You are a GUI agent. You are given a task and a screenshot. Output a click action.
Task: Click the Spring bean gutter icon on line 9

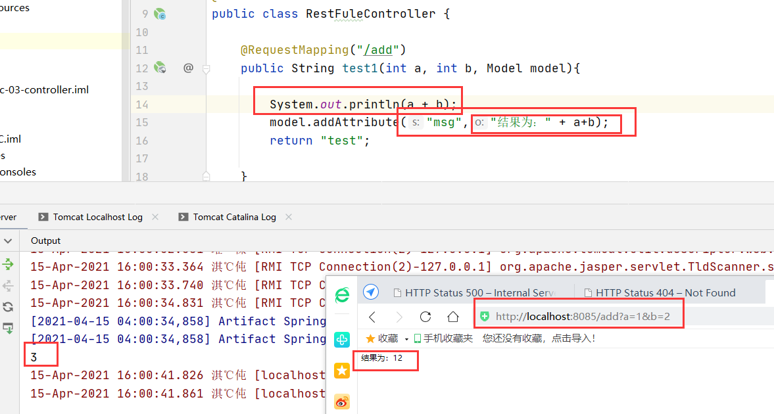tap(160, 14)
